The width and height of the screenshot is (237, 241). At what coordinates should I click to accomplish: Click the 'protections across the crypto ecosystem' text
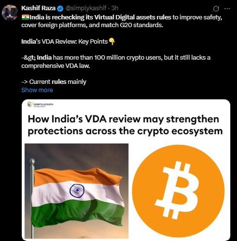[x=125, y=131]
